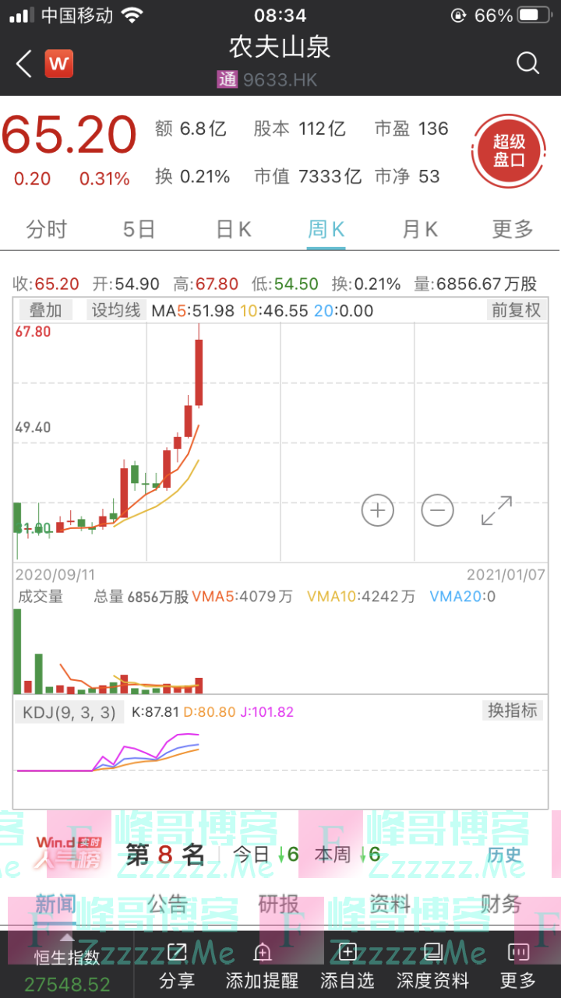This screenshot has height=998, width=561.
Task: Tap the 额 6.8亿 turnover value
Action: pyautogui.click(x=191, y=129)
